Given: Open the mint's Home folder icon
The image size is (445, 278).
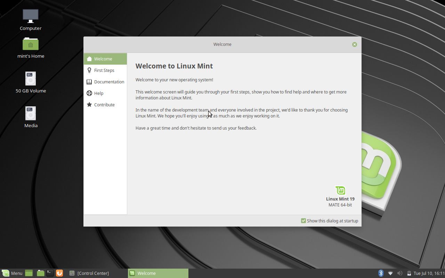Looking at the screenshot, I should [31, 44].
